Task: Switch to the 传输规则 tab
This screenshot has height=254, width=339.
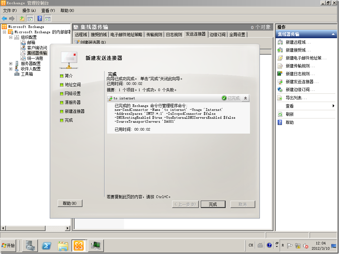Action: pyautogui.click(x=154, y=34)
